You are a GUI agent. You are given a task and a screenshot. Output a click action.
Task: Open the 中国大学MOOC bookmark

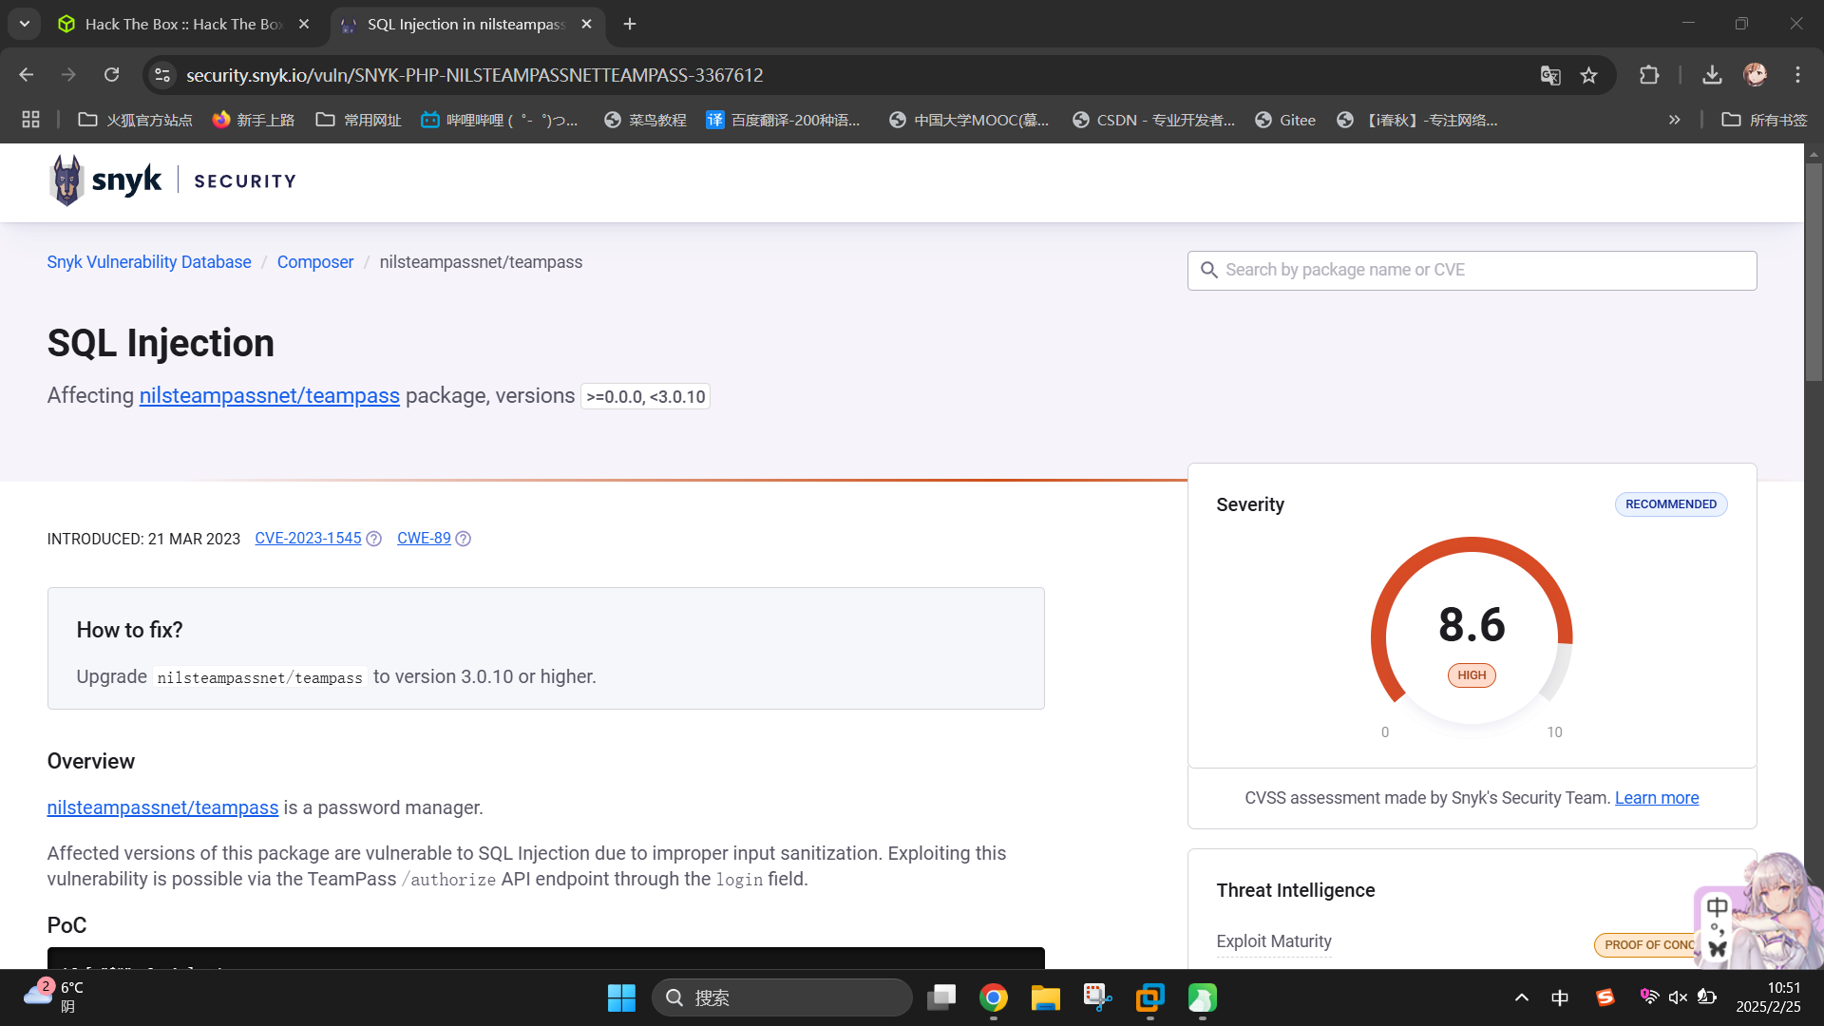point(969,120)
